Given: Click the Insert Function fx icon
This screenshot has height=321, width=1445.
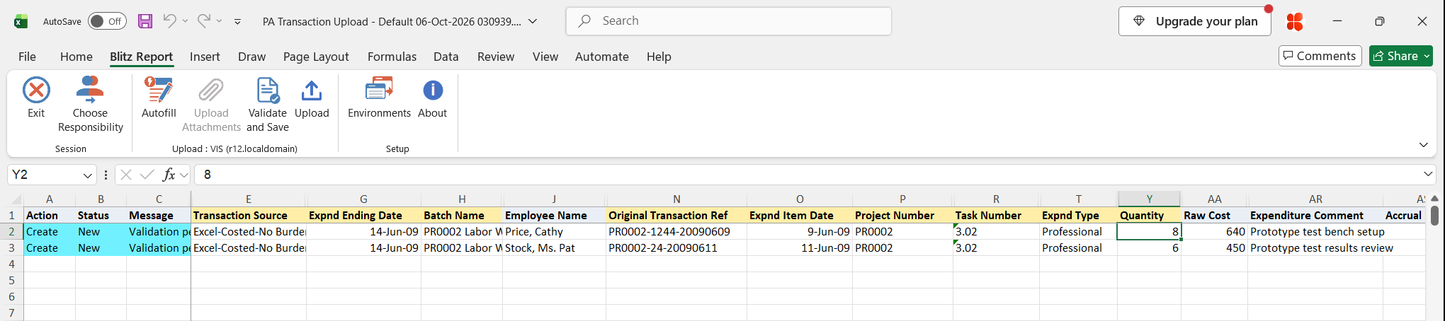Looking at the screenshot, I should coord(169,175).
